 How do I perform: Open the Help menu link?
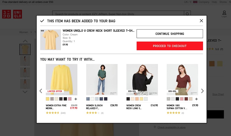pyautogui.click(x=214, y=2)
